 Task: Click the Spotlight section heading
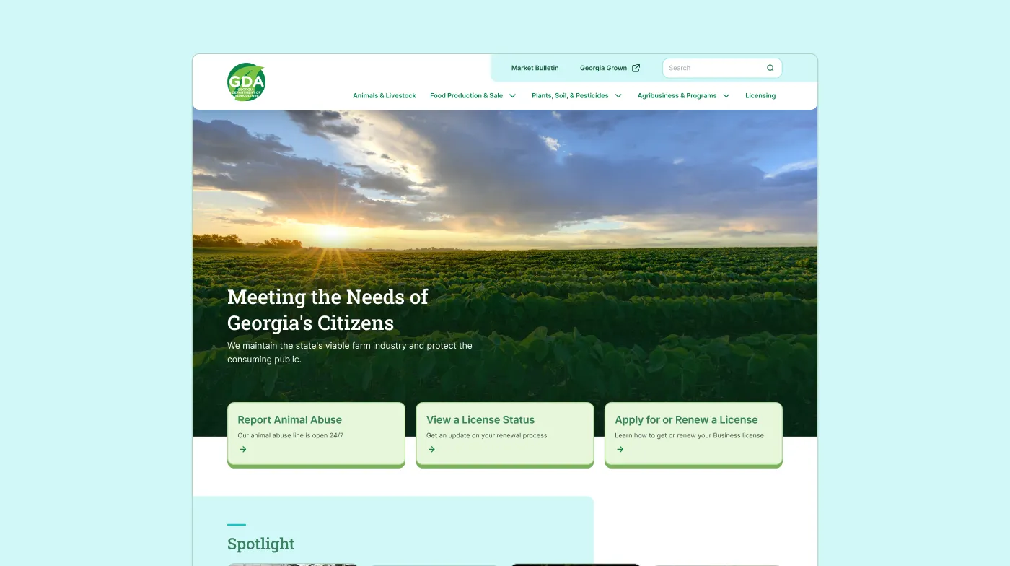[260, 544]
